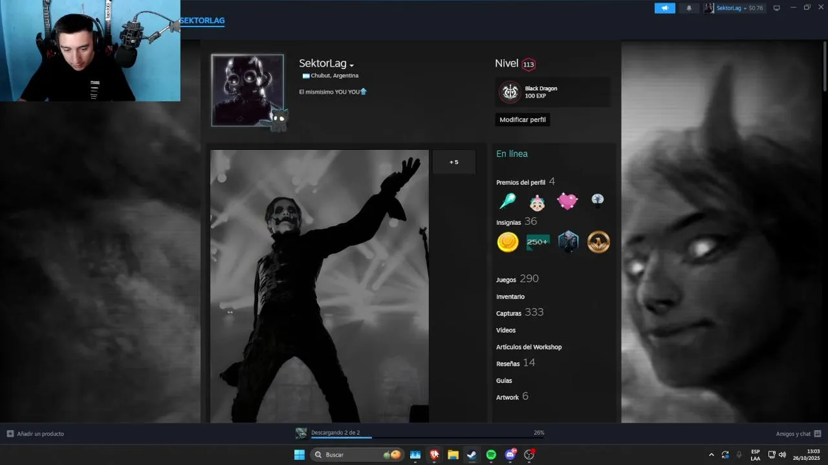
Task: Switch the ESP LAA keyboard language
Action: [x=756, y=455]
